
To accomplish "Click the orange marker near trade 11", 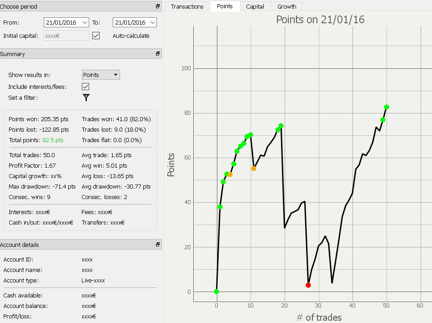I will tap(254, 169).
